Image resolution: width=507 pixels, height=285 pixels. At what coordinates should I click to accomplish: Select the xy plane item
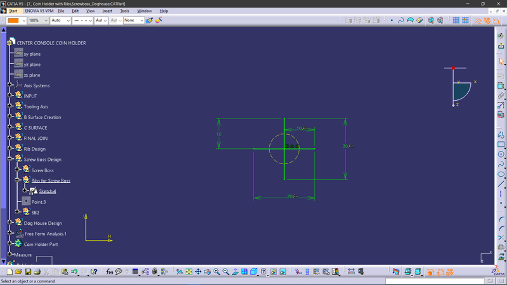tap(32, 54)
